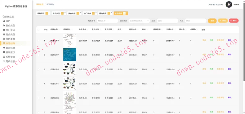Click 修改 for row 线路名称4
This screenshot has height=114, width=245.
212,98
